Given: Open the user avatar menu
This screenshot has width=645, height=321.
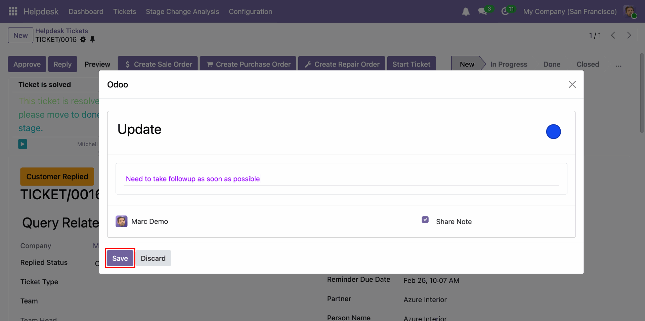Looking at the screenshot, I should [x=630, y=11].
